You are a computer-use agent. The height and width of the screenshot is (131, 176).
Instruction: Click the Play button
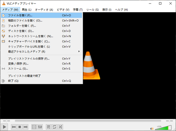tap(4, 127)
